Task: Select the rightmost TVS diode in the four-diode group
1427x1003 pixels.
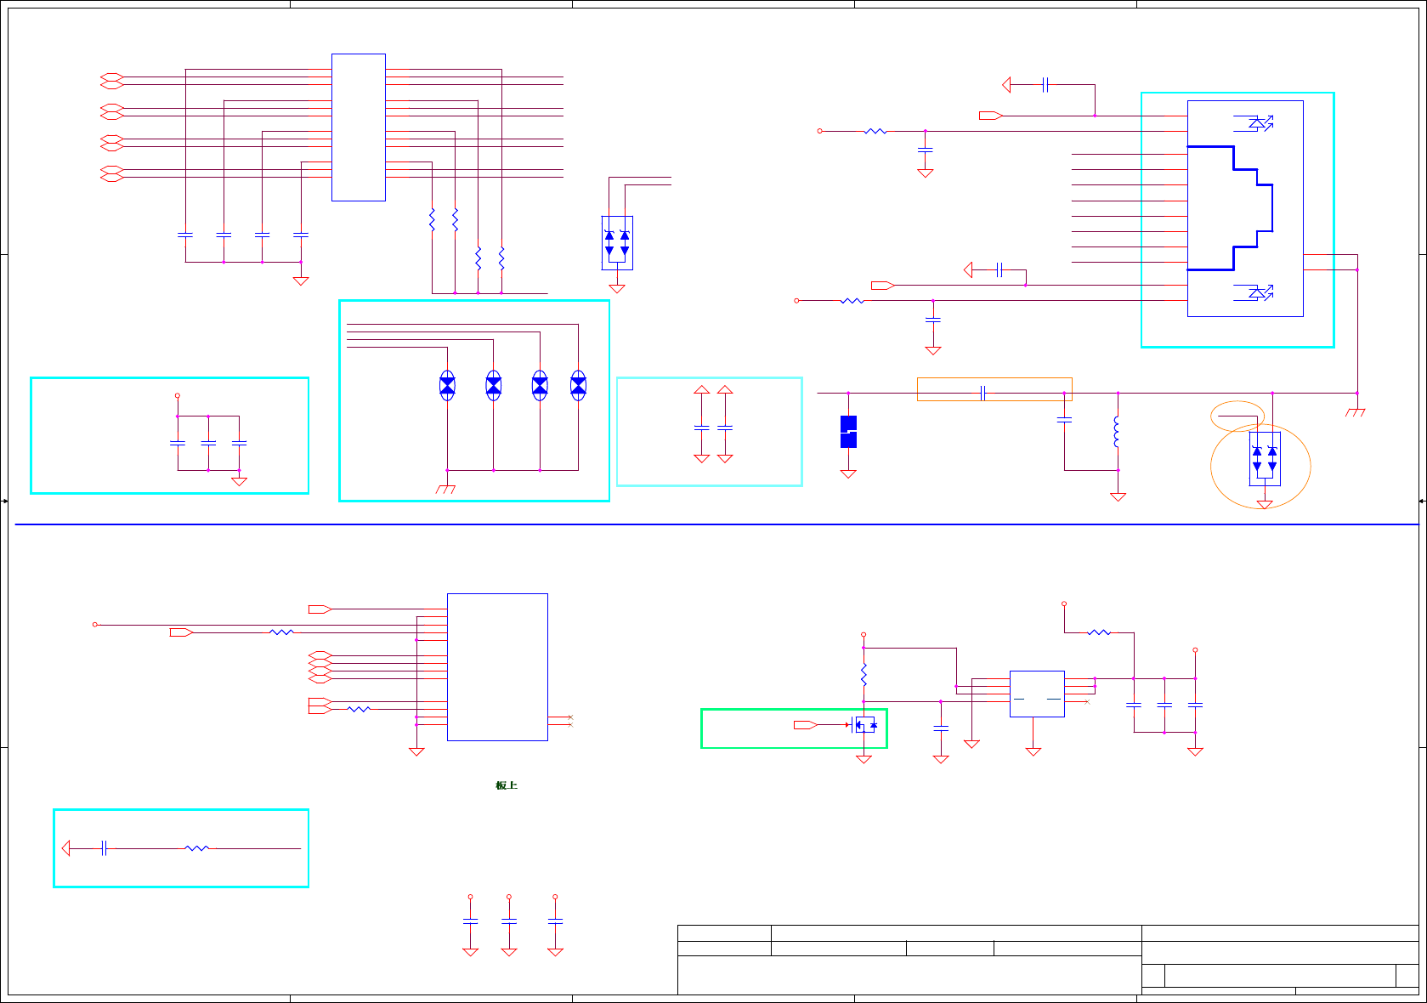Action: tap(578, 386)
